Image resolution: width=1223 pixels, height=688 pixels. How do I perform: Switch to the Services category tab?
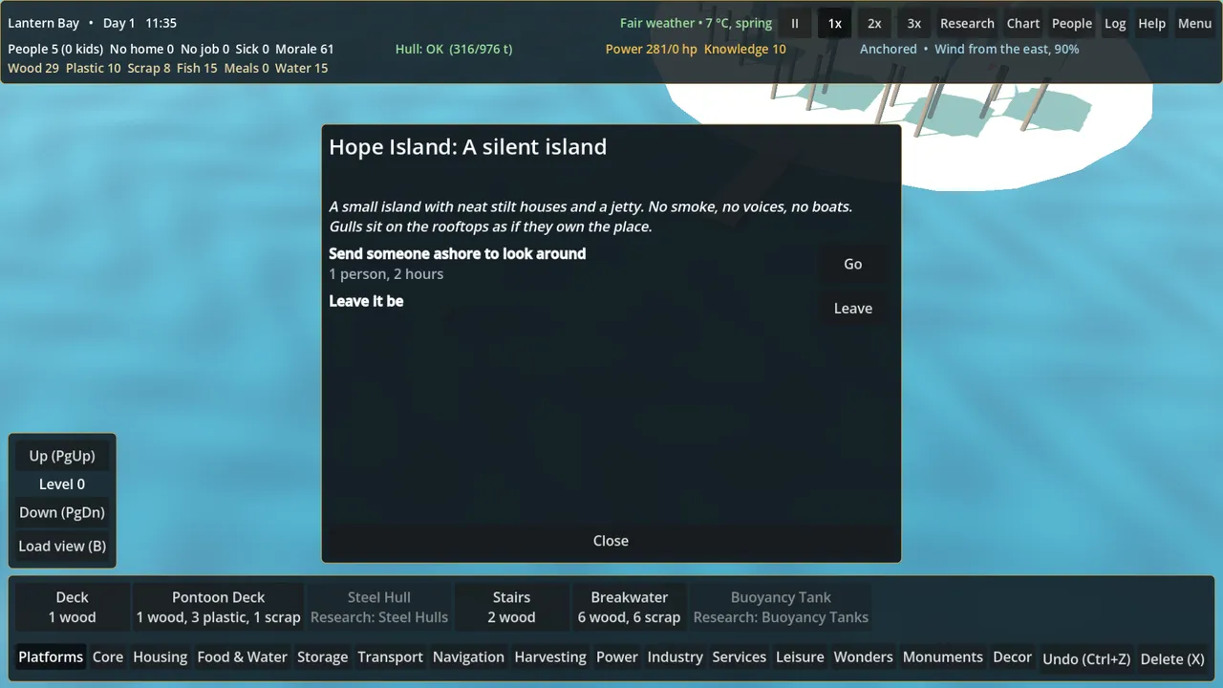click(739, 657)
